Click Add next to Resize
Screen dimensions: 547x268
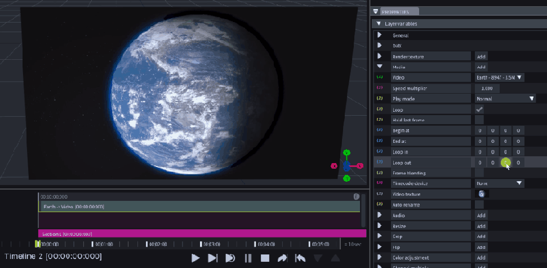[x=481, y=226]
